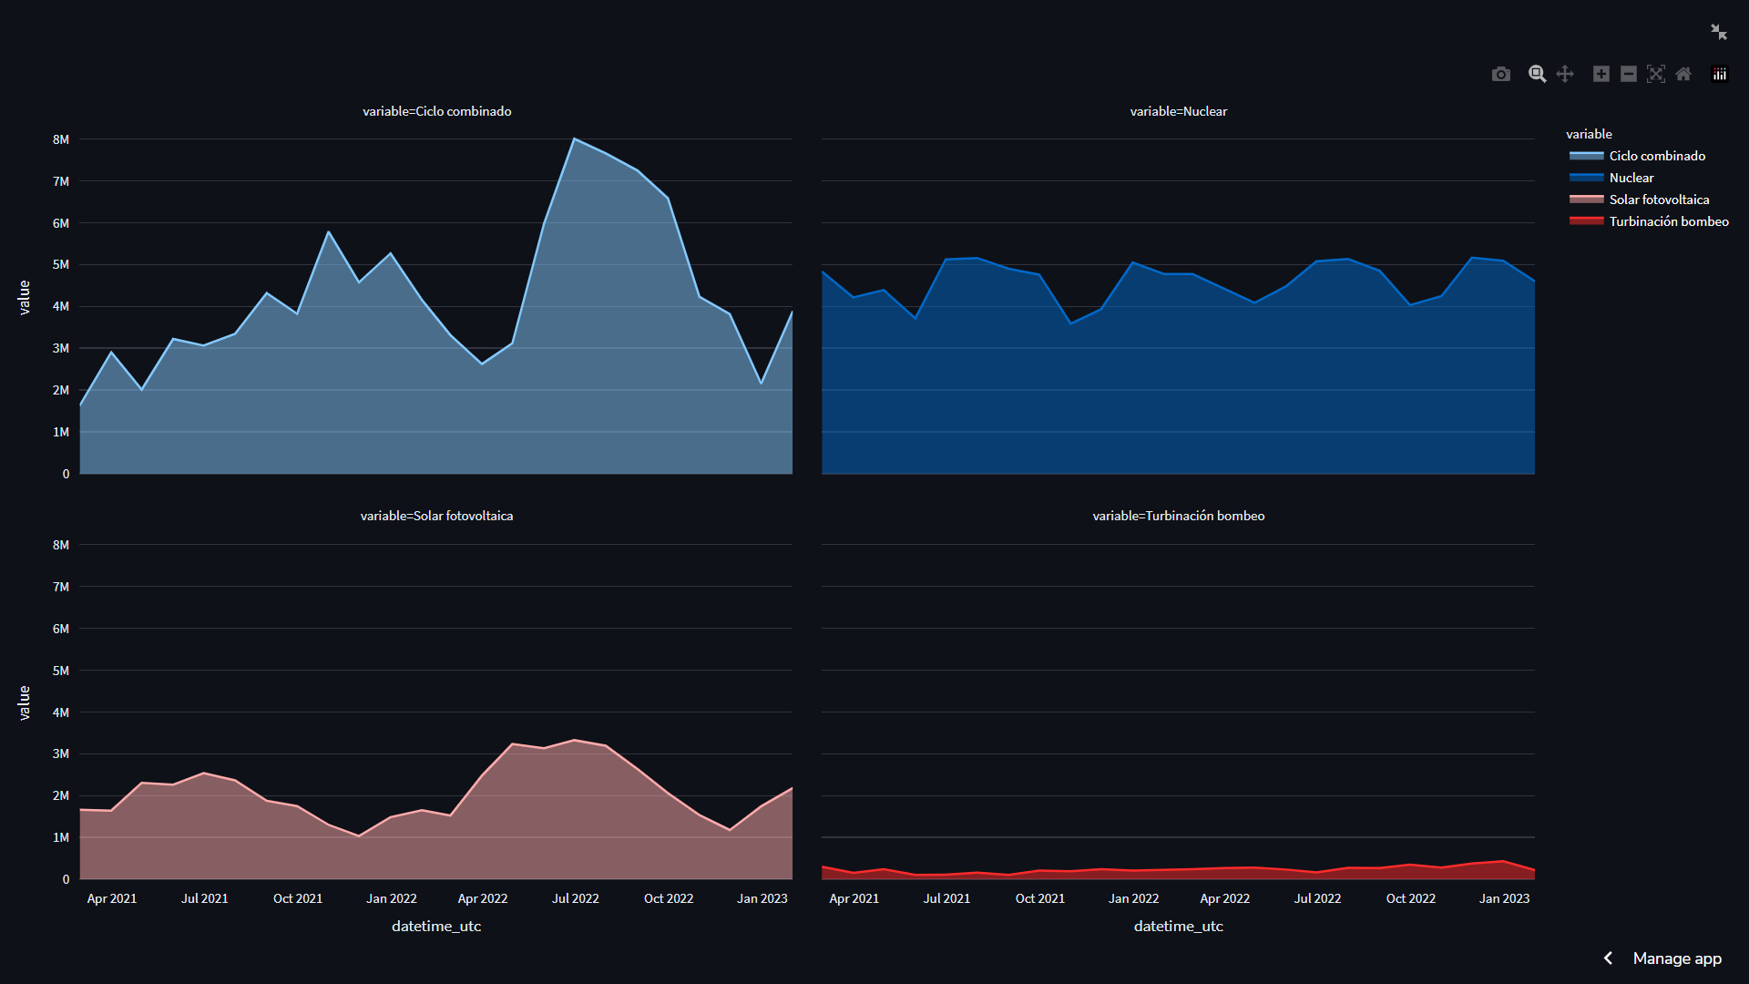Toggle Turbinación bombeo legend entry

pos(1668,221)
